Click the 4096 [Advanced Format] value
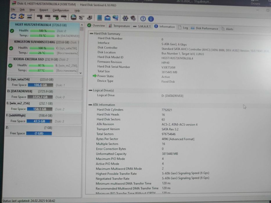Viewport: 271px width, 203px height. tap(178, 139)
